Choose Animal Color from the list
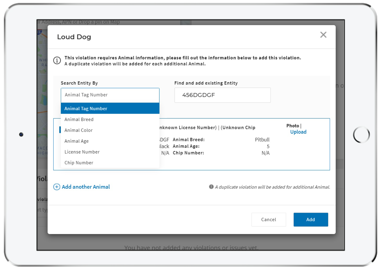 tap(110, 130)
